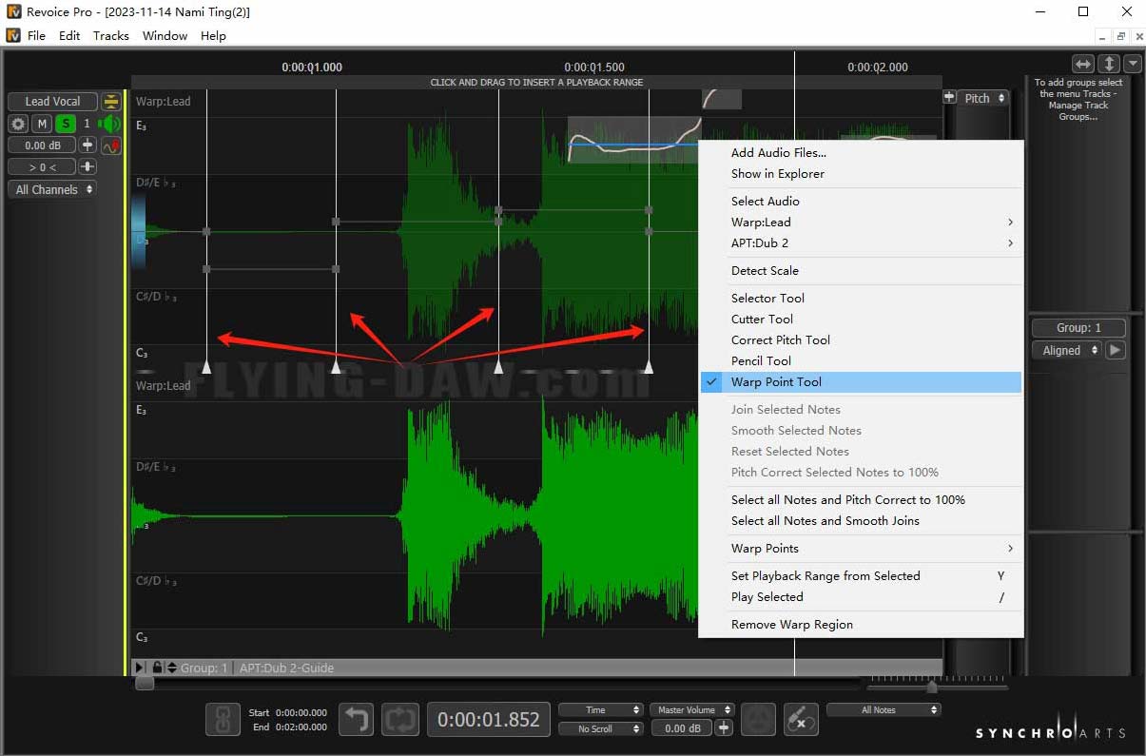
Task: Click the horizontal zoom arrows icon
Action: coord(1083,64)
